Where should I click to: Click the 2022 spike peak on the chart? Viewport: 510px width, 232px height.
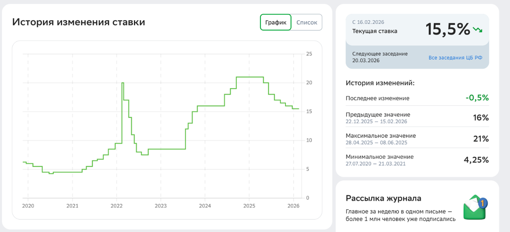click(x=122, y=83)
